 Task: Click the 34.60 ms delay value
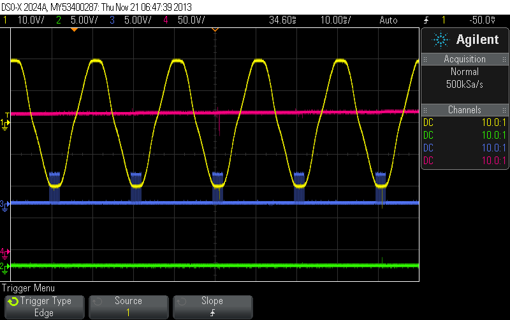click(x=282, y=20)
